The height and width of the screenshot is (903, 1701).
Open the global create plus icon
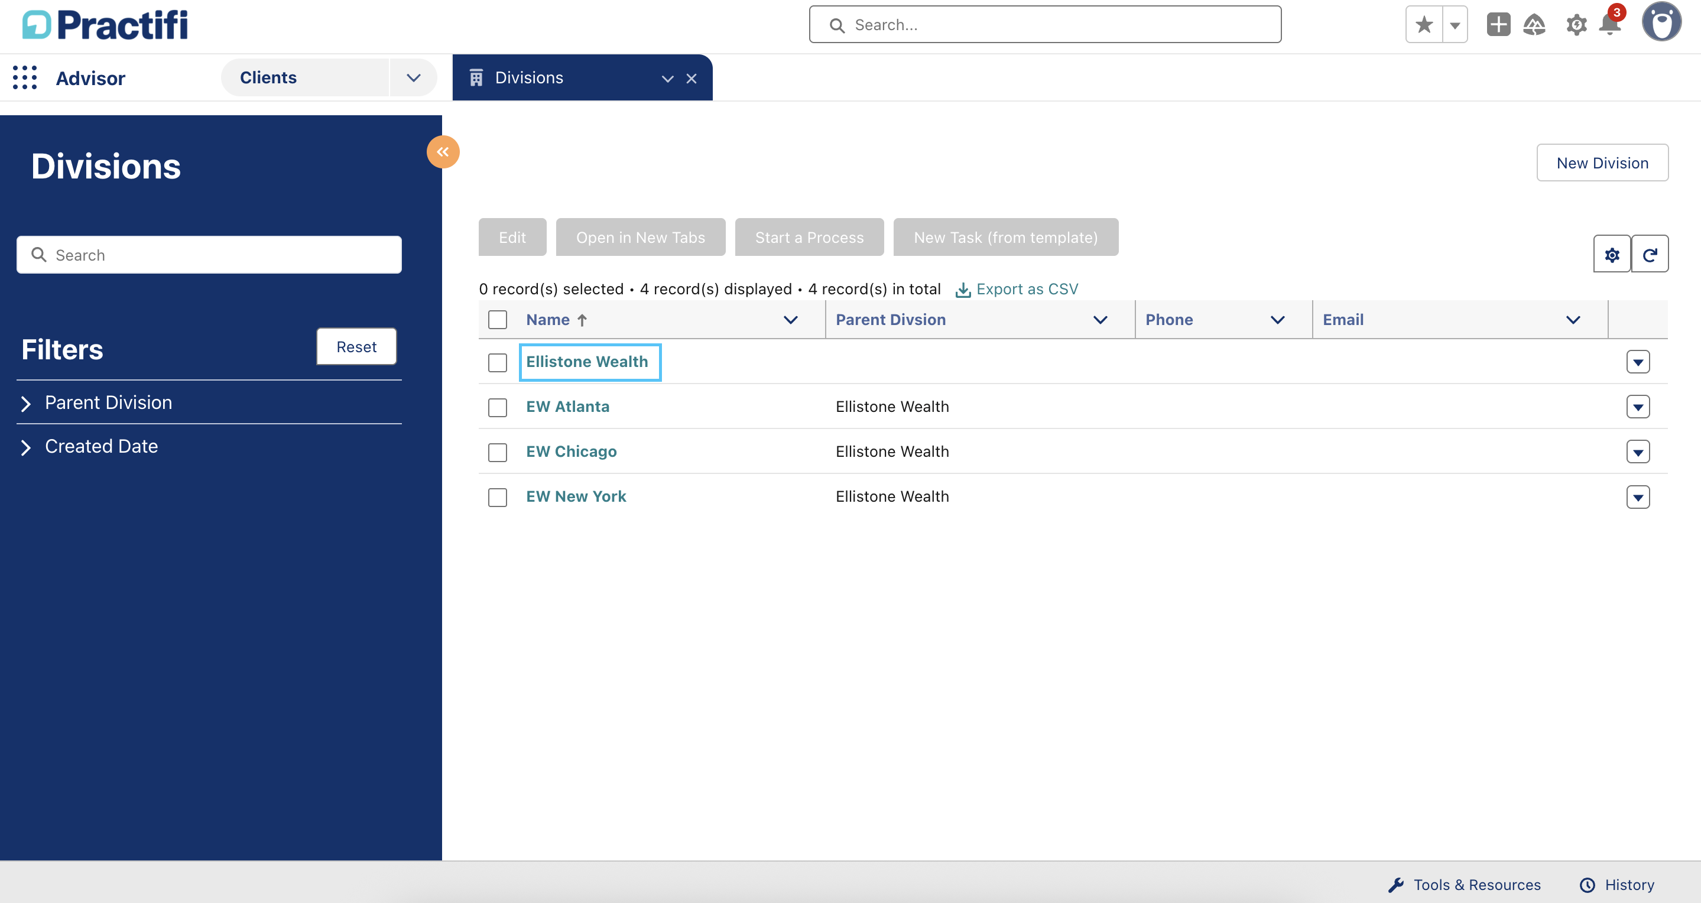[x=1498, y=25]
